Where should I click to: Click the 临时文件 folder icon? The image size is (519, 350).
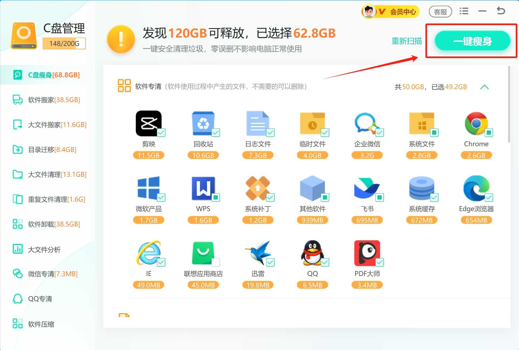click(x=312, y=123)
